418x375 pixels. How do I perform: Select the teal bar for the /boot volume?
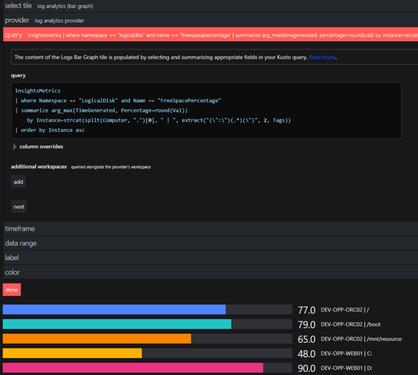coord(116,324)
